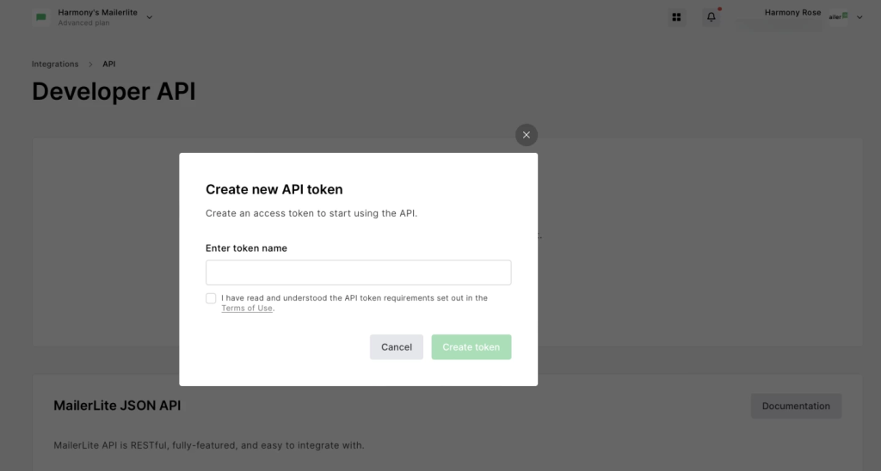881x471 pixels.
Task: Select the API breadcrumb item
Action: (109, 64)
